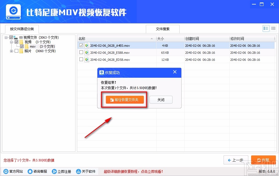This screenshot has height=176, width=279.
Task: Click the 前往恢复文件夹 button
Action: [124, 100]
